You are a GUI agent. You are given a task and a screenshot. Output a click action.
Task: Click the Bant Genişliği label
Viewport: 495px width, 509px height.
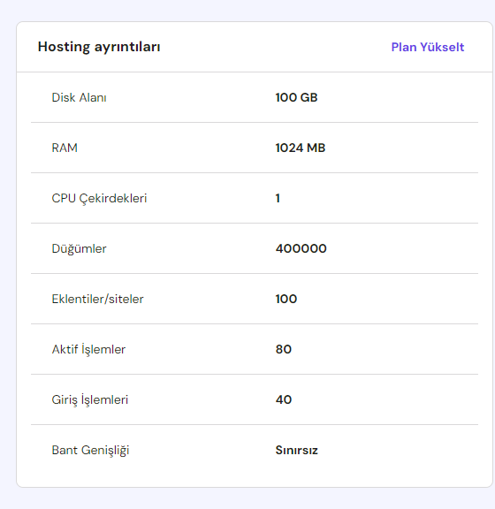(x=91, y=451)
